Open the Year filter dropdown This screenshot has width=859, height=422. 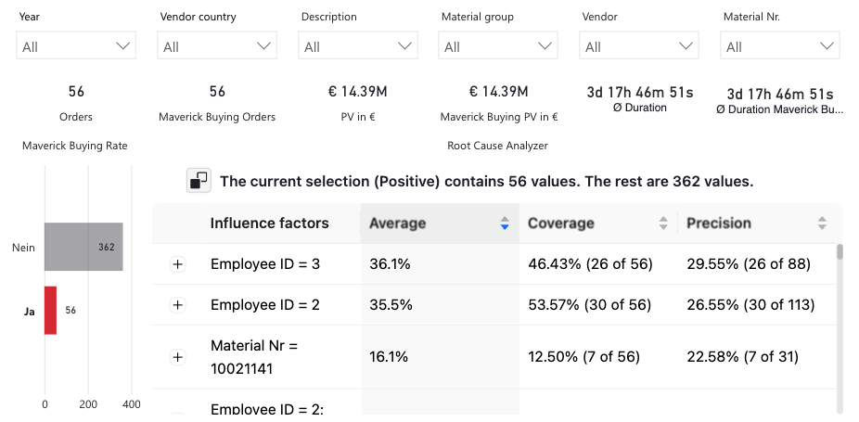(76, 46)
